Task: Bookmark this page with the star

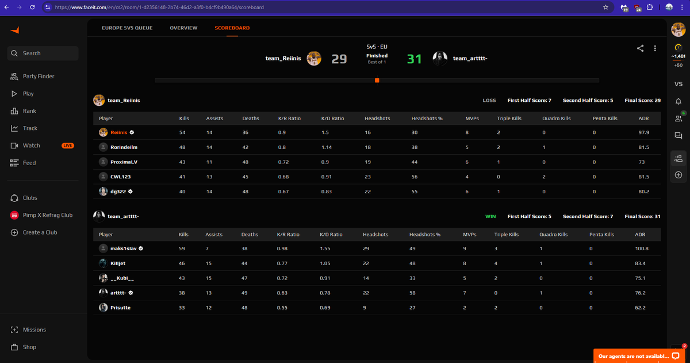Action: pyautogui.click(x=605, y=7)
